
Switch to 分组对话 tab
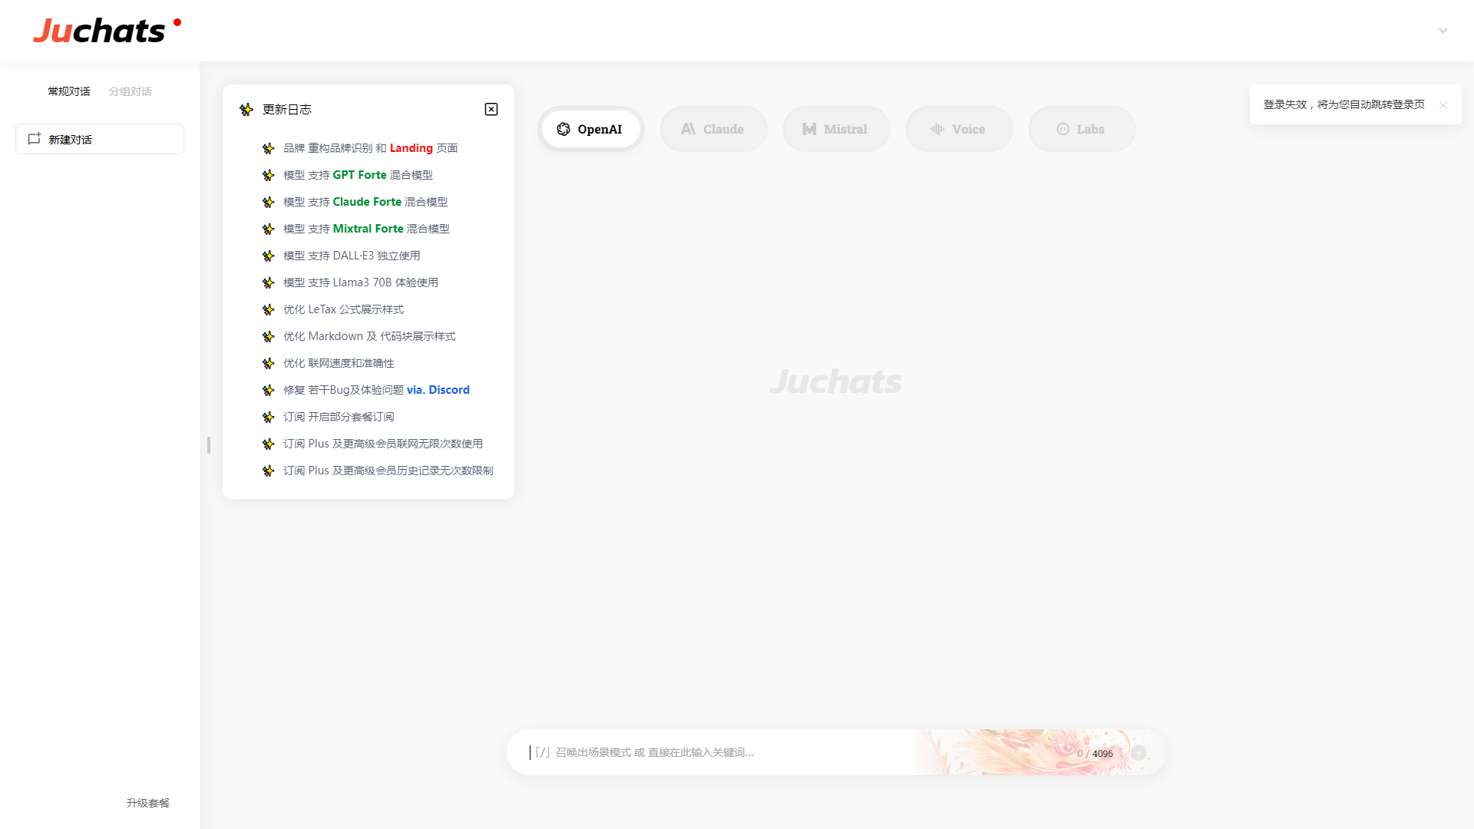click(131, 91)
